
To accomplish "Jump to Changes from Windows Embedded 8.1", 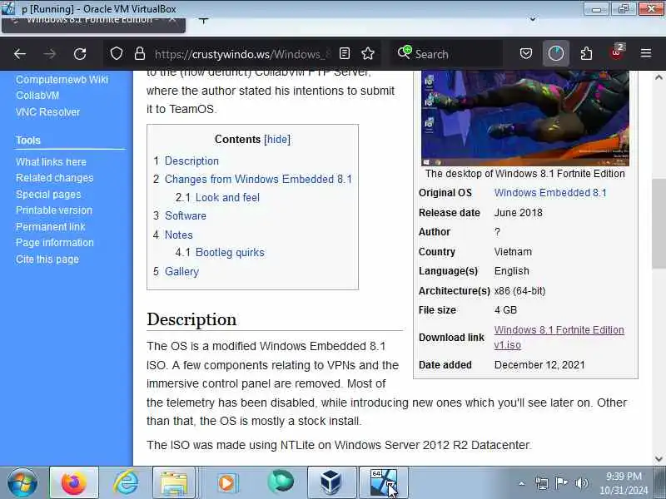I will 258,179.
